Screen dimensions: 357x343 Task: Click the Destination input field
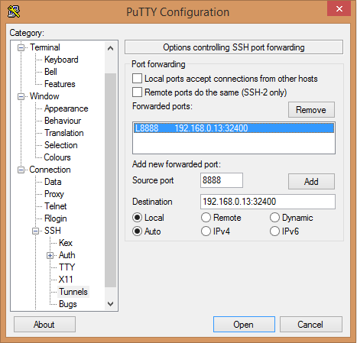(x=268, y=202)
